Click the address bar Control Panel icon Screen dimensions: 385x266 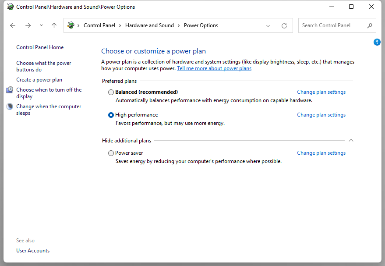click(x=71, y=25)
